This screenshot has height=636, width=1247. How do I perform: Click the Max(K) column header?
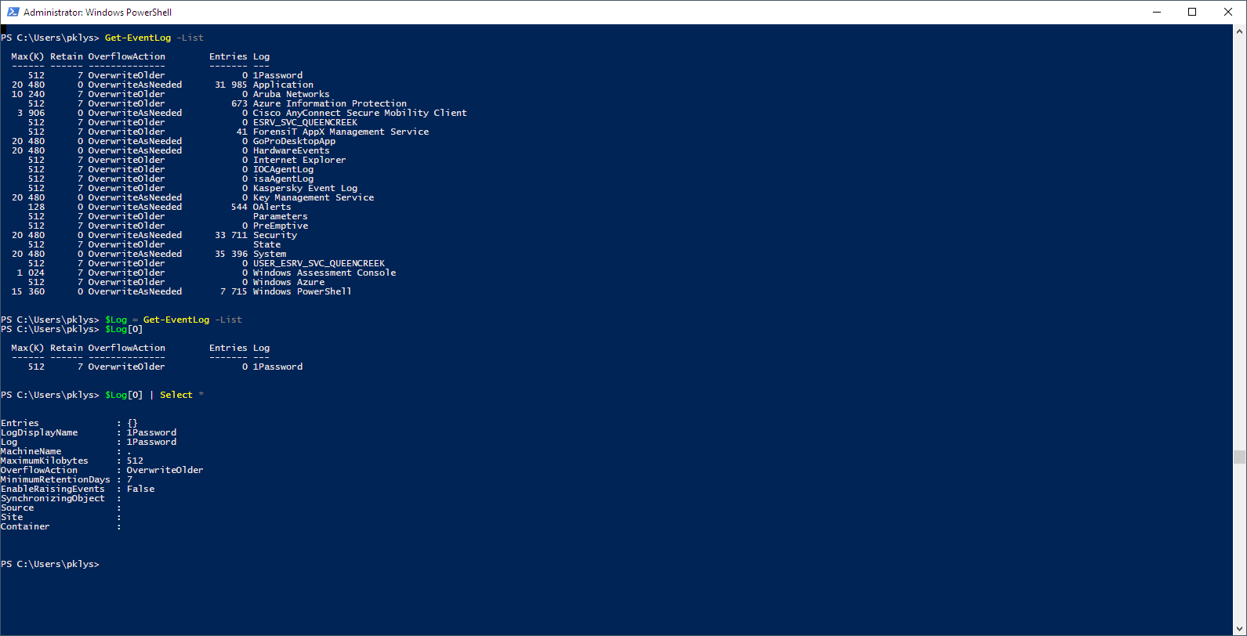pyautogui.click(x=27, y=56)
